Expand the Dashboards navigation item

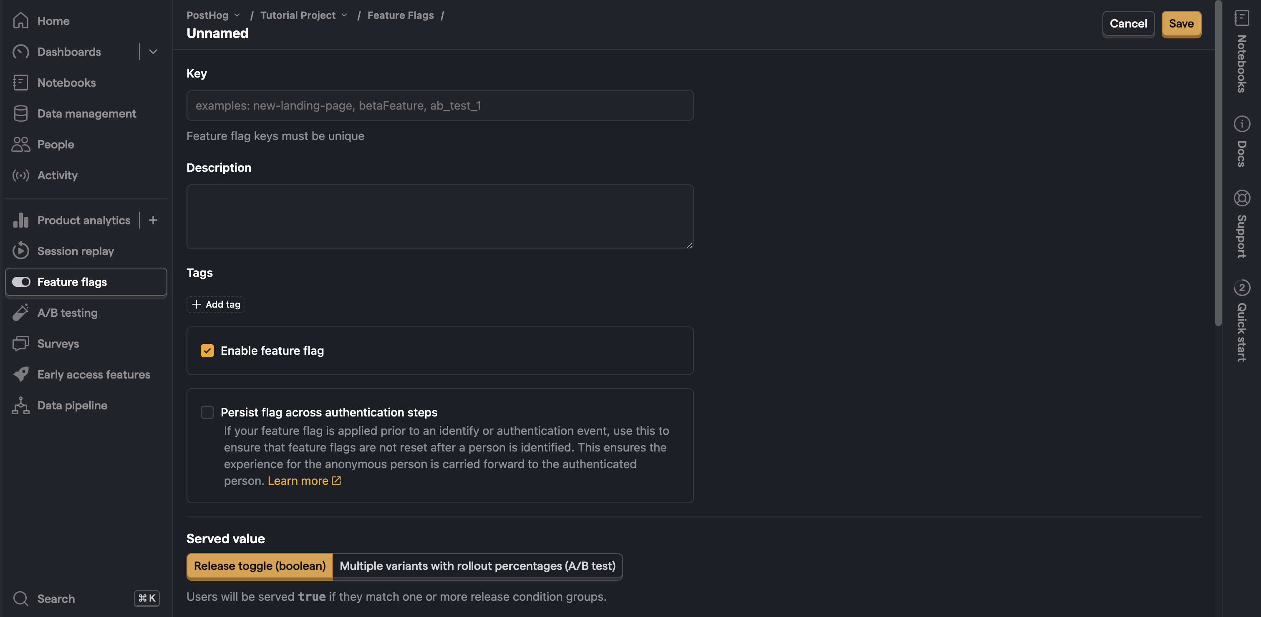pyautogui.click(x=152, y=51)
